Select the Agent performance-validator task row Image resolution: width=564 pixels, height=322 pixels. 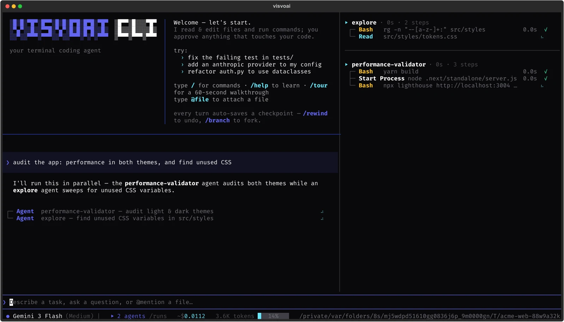[166, 211]
